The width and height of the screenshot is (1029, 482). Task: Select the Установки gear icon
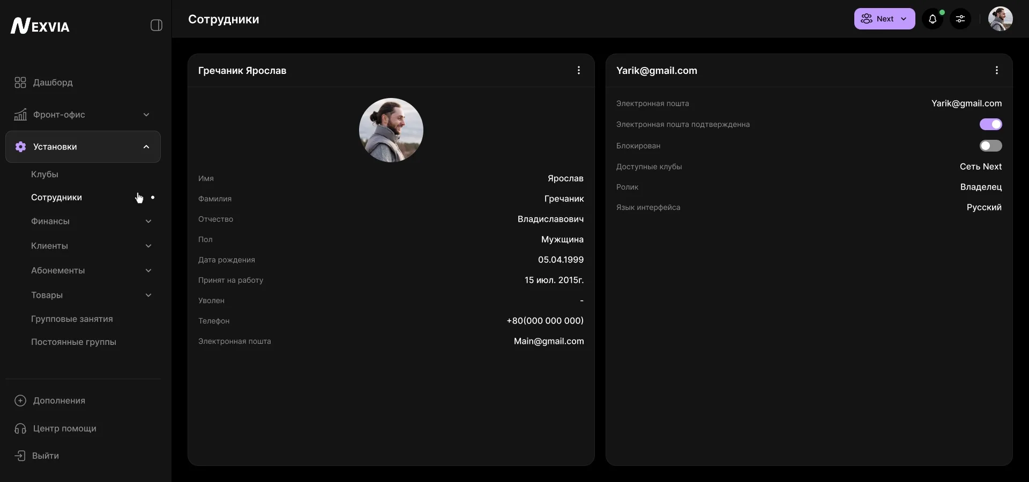tap(20, 147)
